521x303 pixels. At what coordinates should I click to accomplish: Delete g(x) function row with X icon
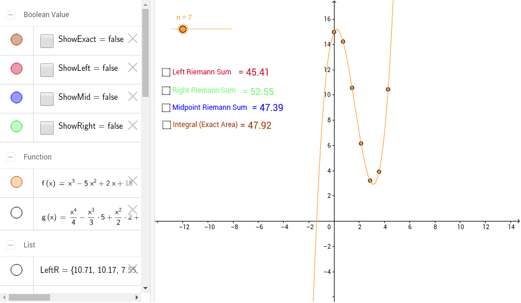pos(133,210)
